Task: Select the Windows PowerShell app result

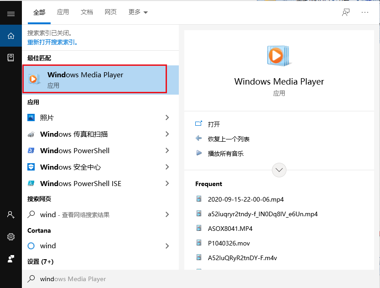Action: point(100,150)
